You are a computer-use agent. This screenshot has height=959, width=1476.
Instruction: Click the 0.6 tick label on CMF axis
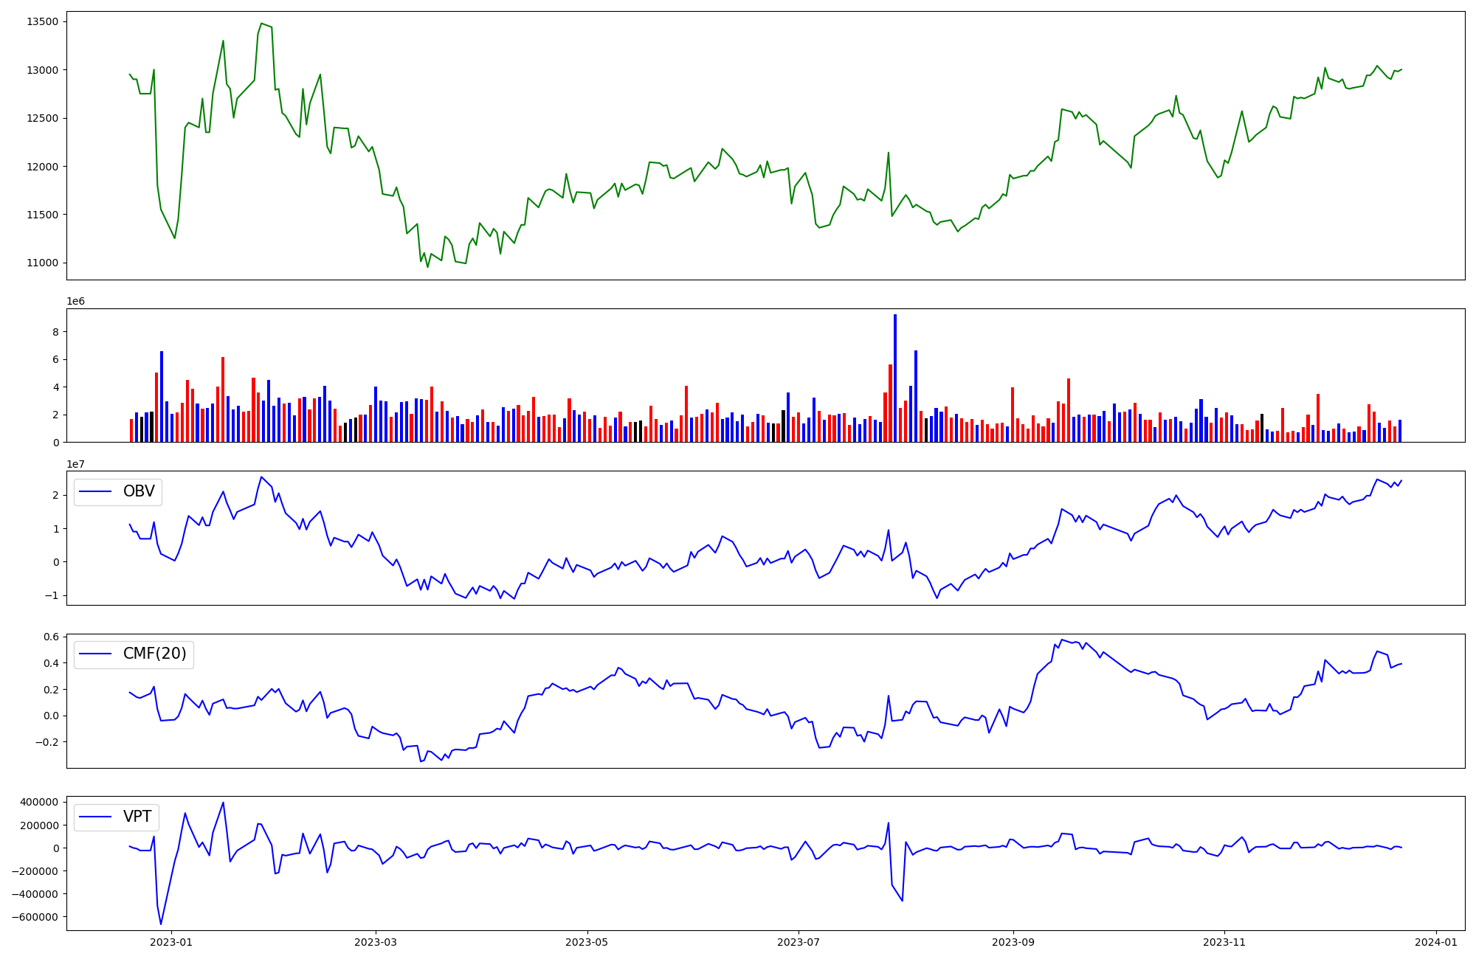point(50,637)
